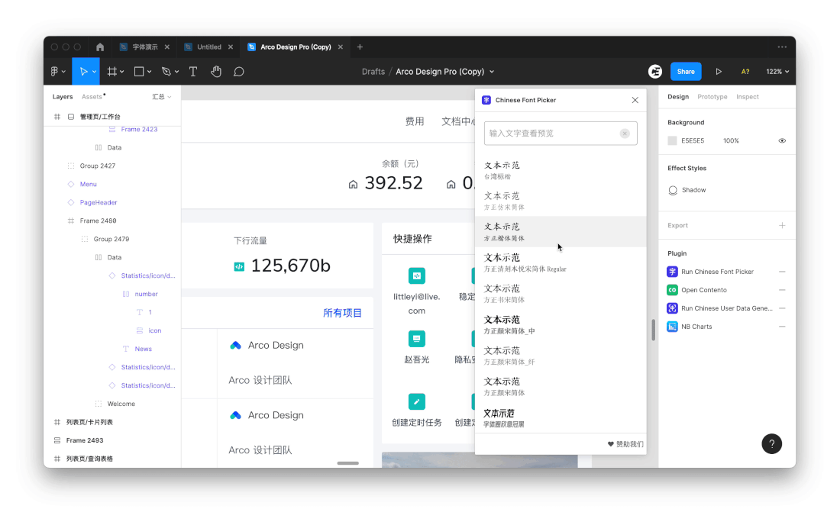The height and width of the screenshot is (509, 824).
Task: Switch to the Prototype tab
Action: pos(712,97)
